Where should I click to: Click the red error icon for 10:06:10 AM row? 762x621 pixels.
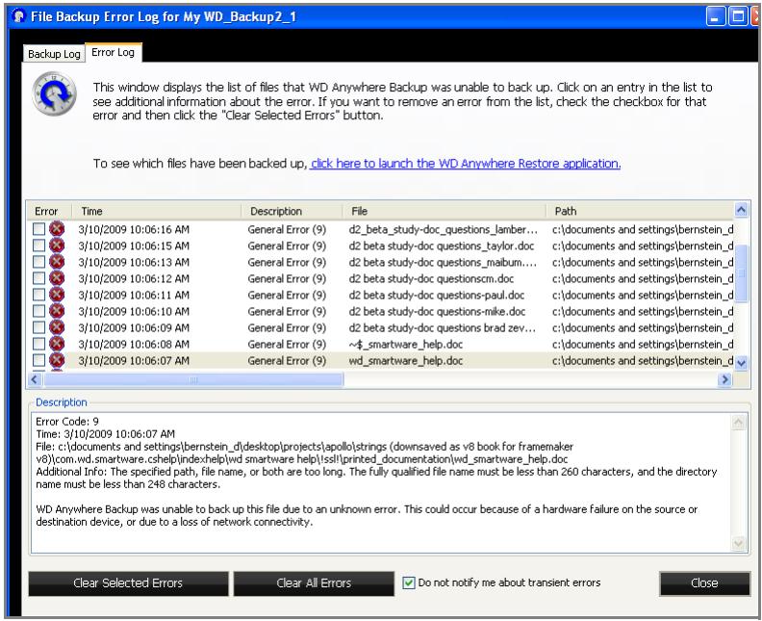[x=57, y=311]
